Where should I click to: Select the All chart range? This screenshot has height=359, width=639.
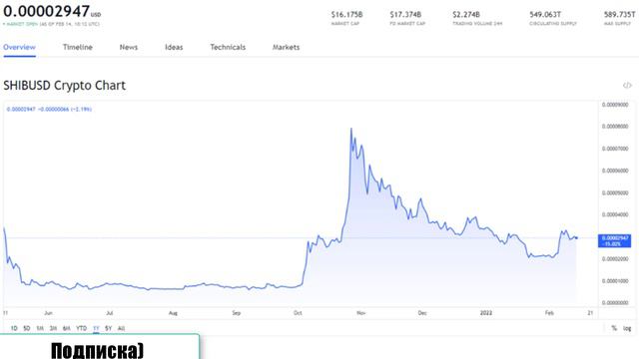(x=121, y=328)
